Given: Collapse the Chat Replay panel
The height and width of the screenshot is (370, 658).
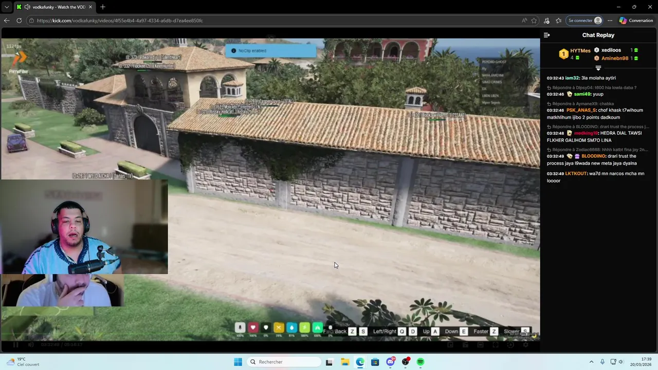Looking at the screenshot, I should 547,35.
